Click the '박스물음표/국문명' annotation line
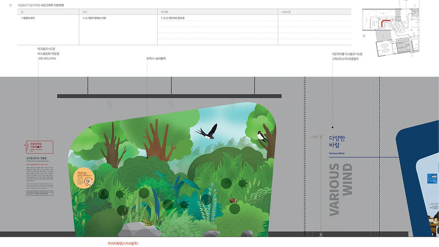This screenshot has height=247, width=439. click(x=48, y=53)
